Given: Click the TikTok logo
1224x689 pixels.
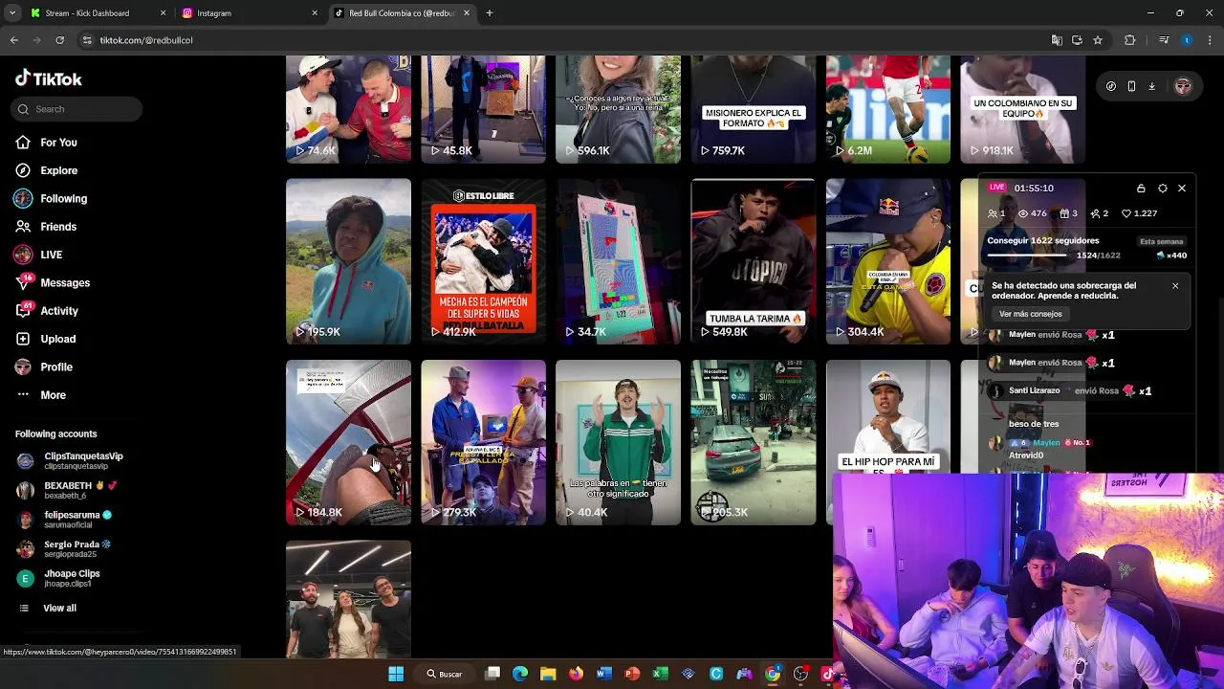Looking at the screenshot, I should click(x=49, y=79).
